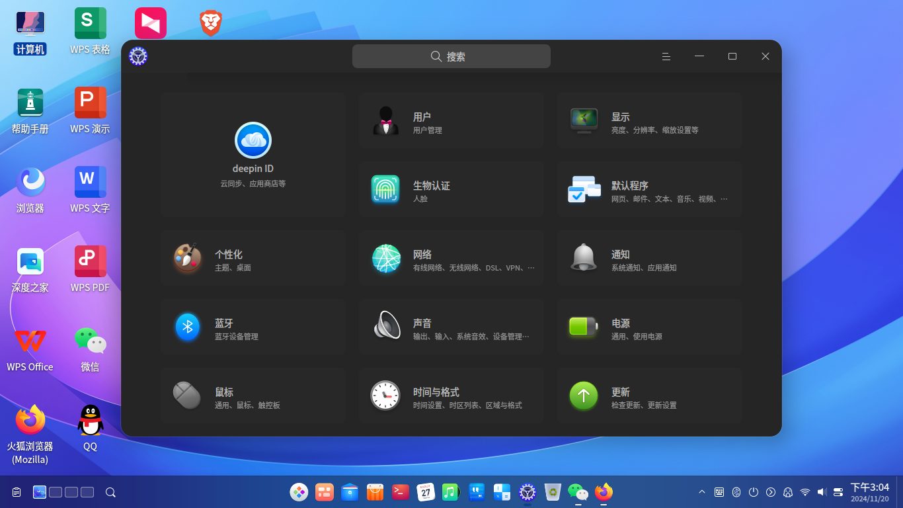Open 默认程序 default applications settings
Screen dimensions: 903x508
pos(650,189)
